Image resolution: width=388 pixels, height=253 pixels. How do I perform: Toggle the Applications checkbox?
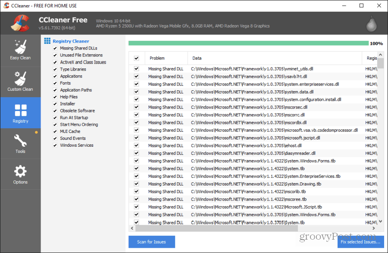point(55,76)
